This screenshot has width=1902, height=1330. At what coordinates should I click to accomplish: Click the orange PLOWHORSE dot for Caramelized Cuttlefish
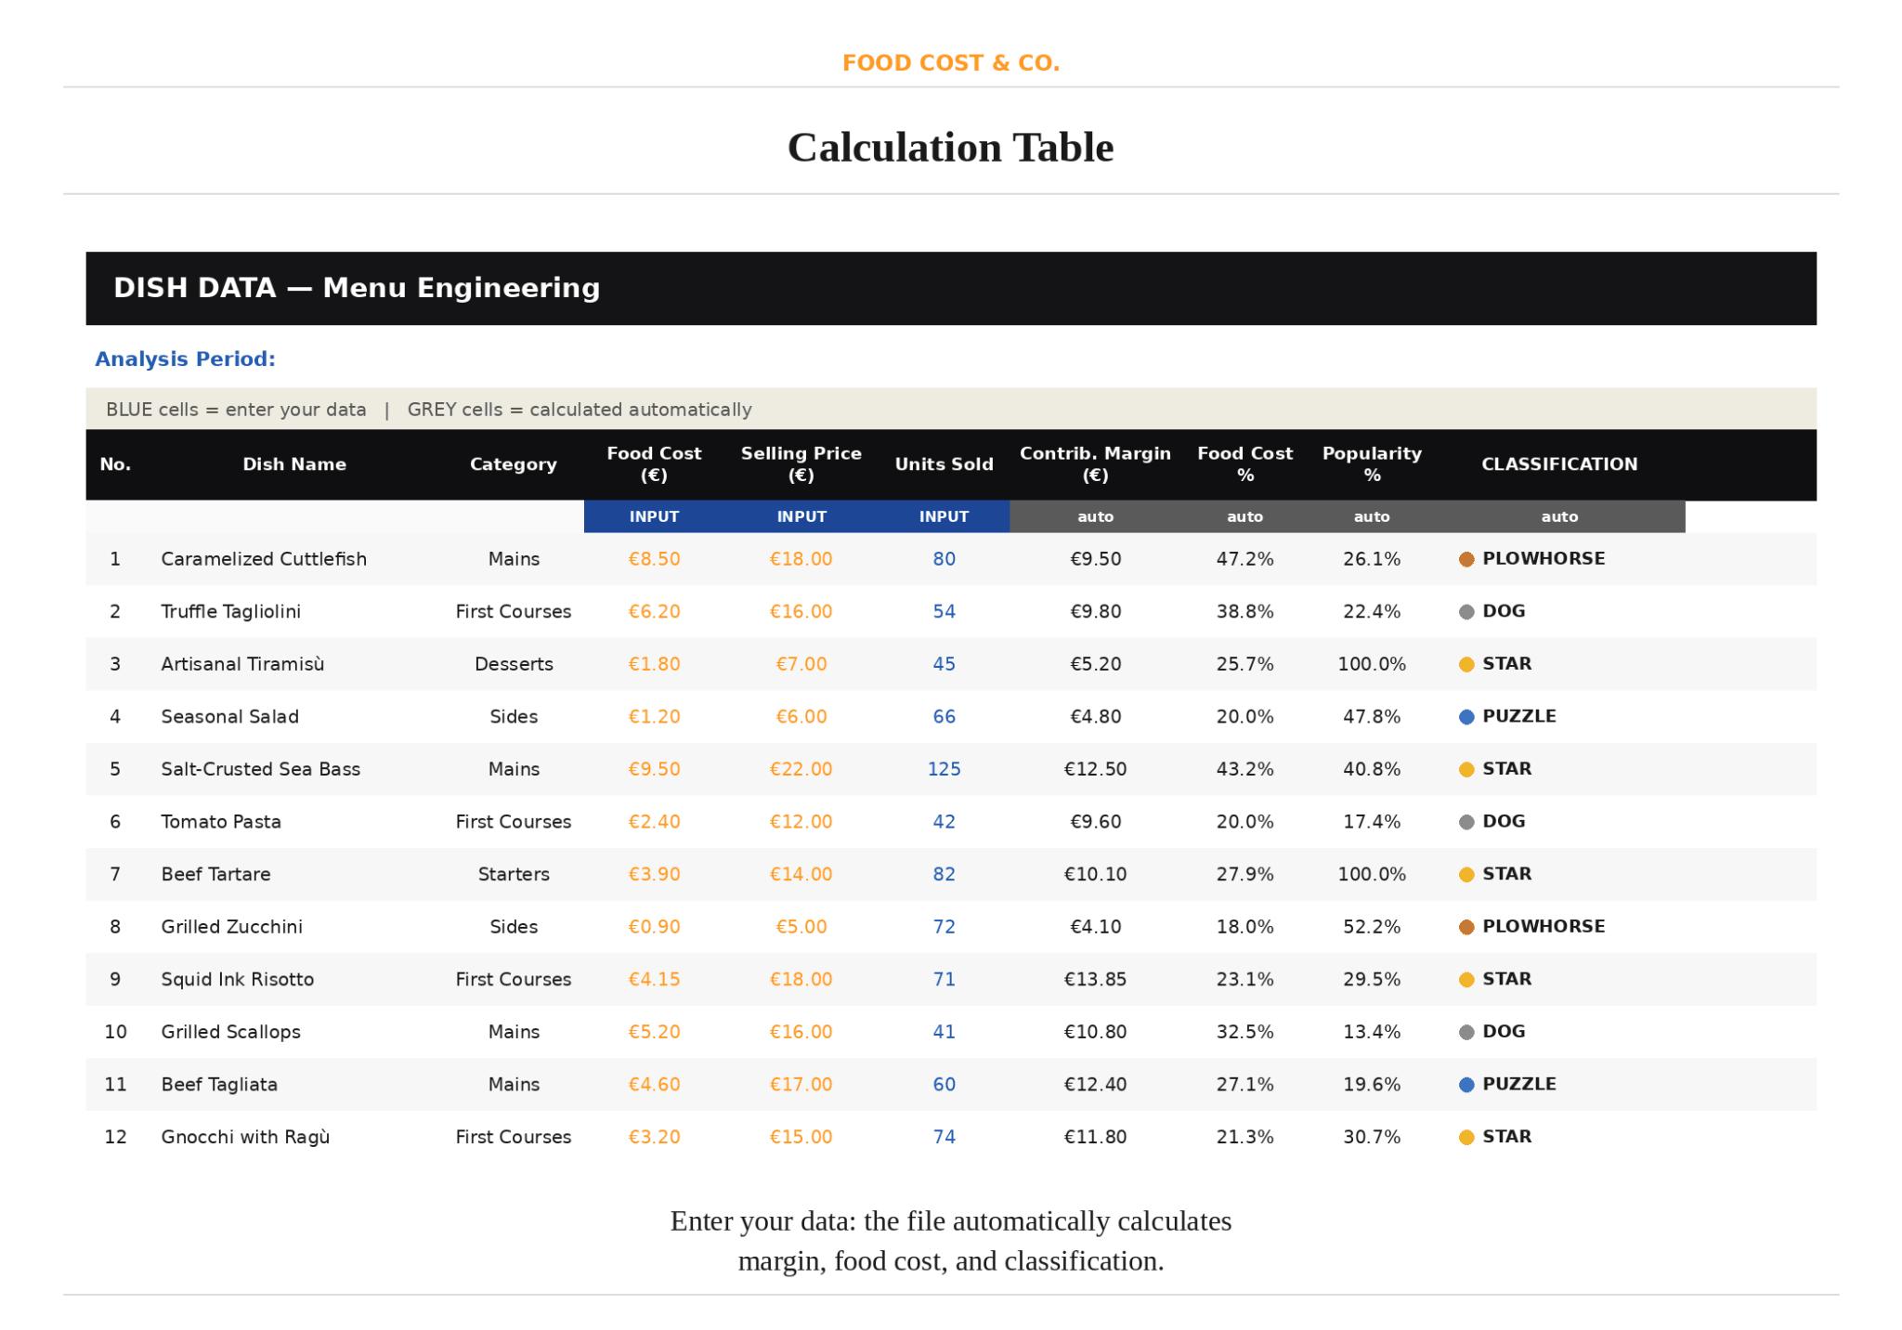coord(1466,559)
